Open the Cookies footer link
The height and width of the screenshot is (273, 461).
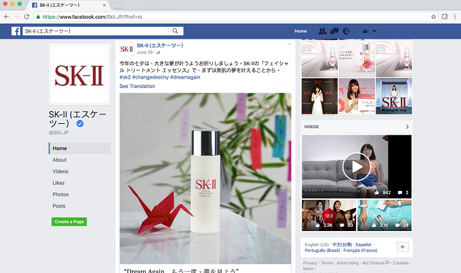[401, 263]
